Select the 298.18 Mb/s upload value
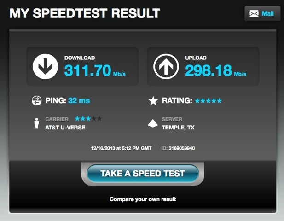 click(216, 70)
